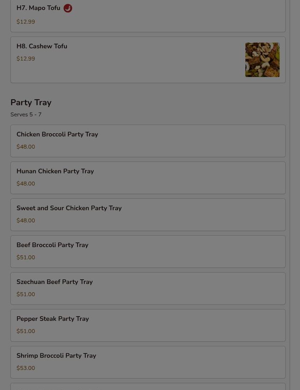300x390 pixels.
Task: Open Beef Broccoli Party Tray item
Action: pyautogui.click(x=52, y=245)
